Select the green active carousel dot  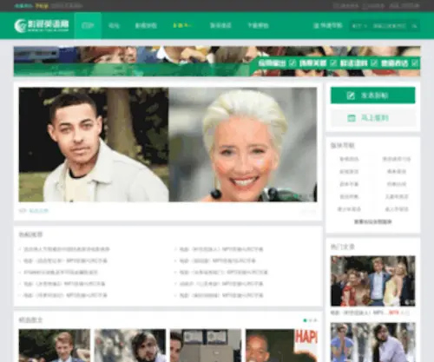305,320
